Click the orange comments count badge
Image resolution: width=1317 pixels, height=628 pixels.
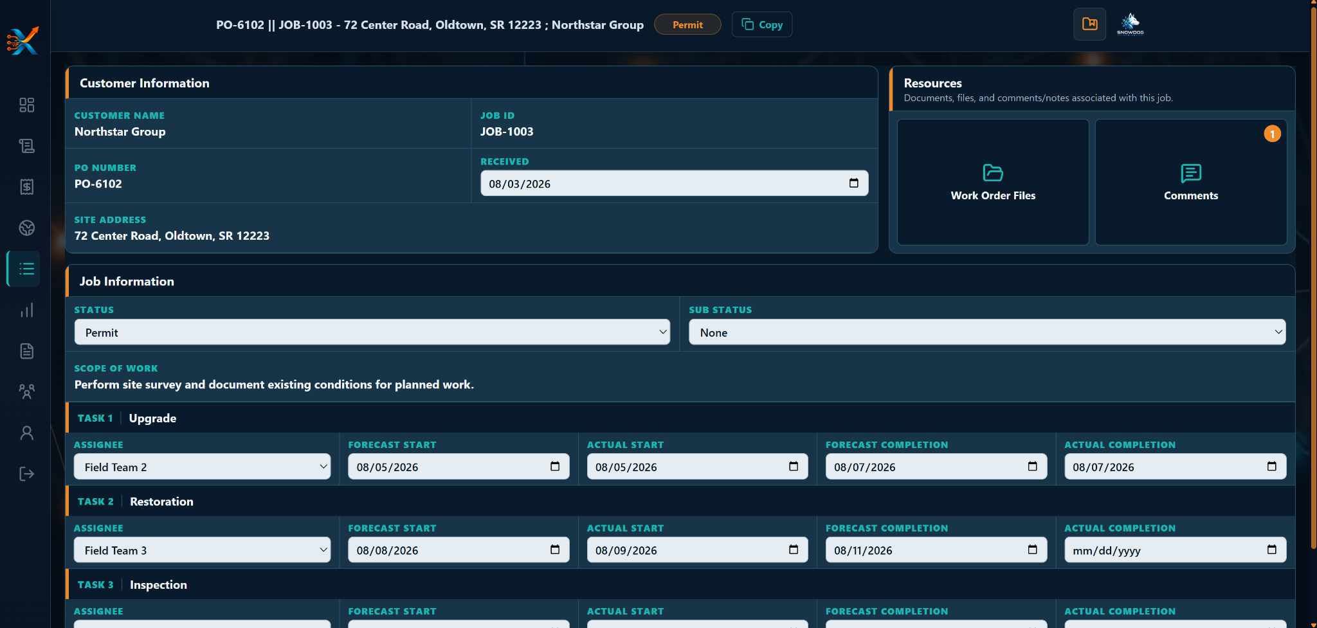point(1272,134)
